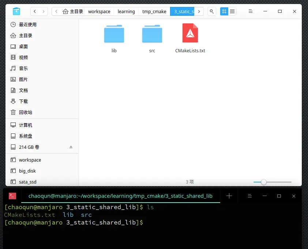Open big_disk bookmark in the sidebar
The width and height of the screenshot is (308, 249).
pos(42,171)
